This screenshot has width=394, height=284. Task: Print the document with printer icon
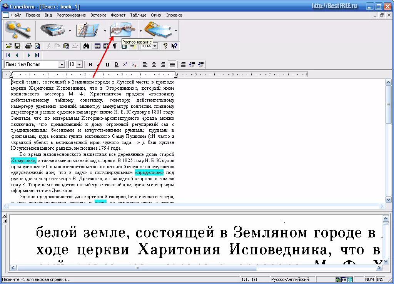coord(28,46)
